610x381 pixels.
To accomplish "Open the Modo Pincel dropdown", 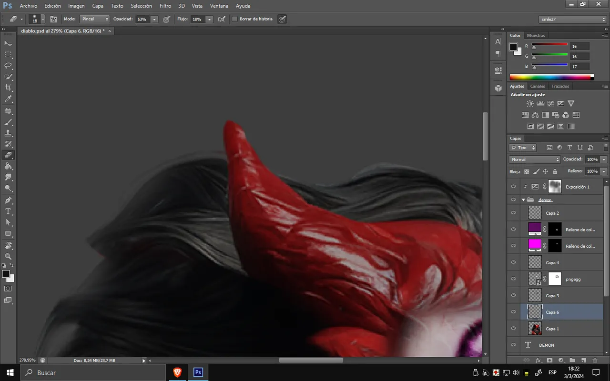I will pos(94,19).
